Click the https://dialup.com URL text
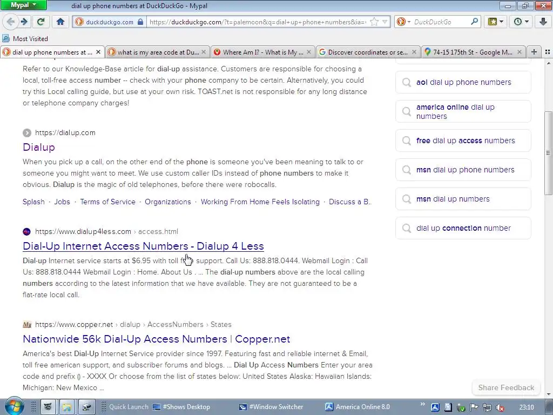This screenshot has height=415, width=553. pos(65,133)
